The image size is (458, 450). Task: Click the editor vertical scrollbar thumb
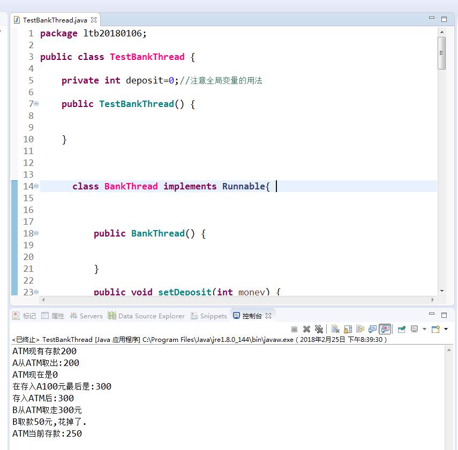tap(441, 53)
